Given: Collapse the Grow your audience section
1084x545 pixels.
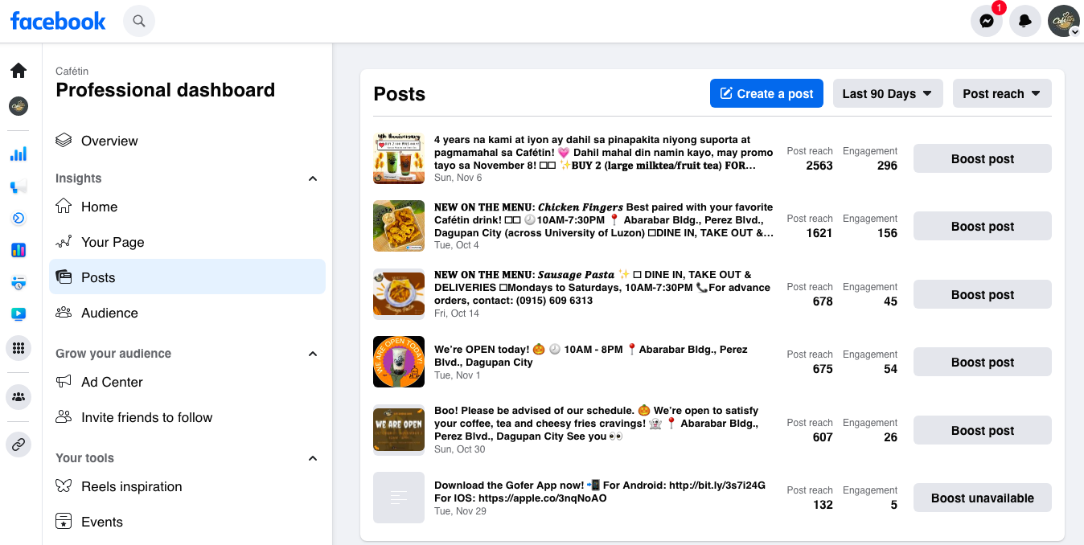Looking at the screenshot, I should pos(313,354).
